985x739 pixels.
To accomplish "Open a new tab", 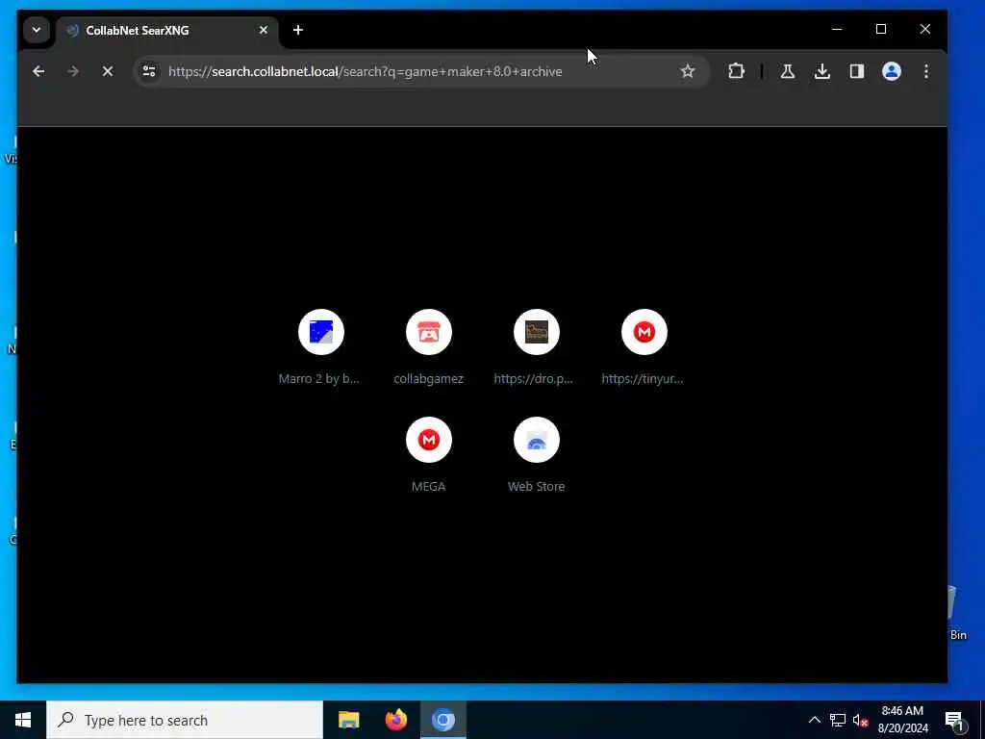I will click(x=298, y=30).
